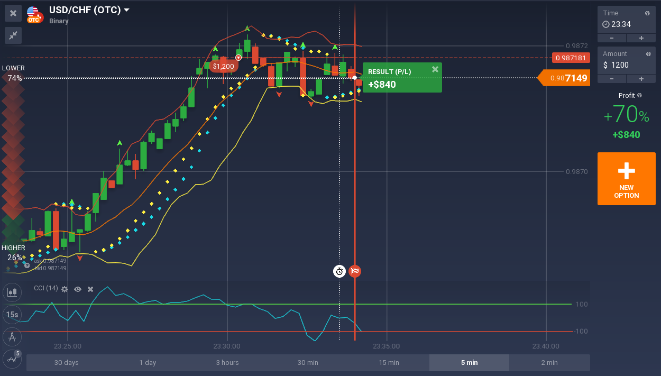
Task: Open the drawing tools compass icon
Action: [x=12, y=336]
